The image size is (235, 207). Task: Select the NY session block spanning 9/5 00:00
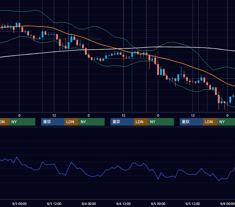click(x=161, y=122)
